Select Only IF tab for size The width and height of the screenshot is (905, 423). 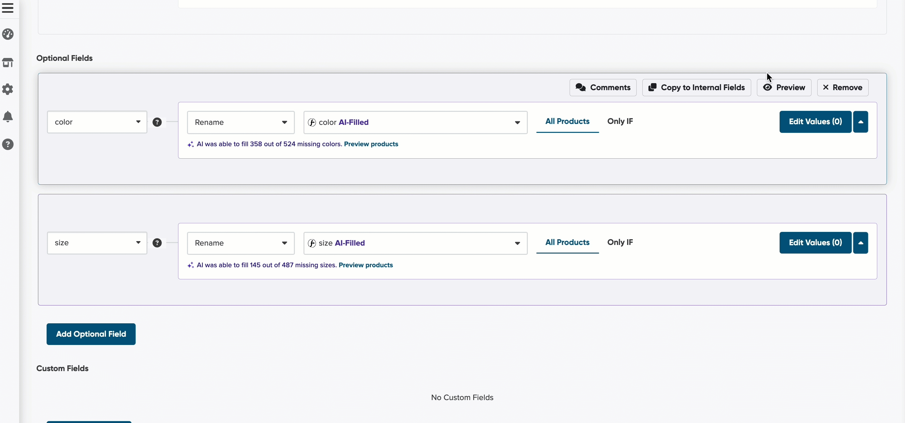click(620, 242)
